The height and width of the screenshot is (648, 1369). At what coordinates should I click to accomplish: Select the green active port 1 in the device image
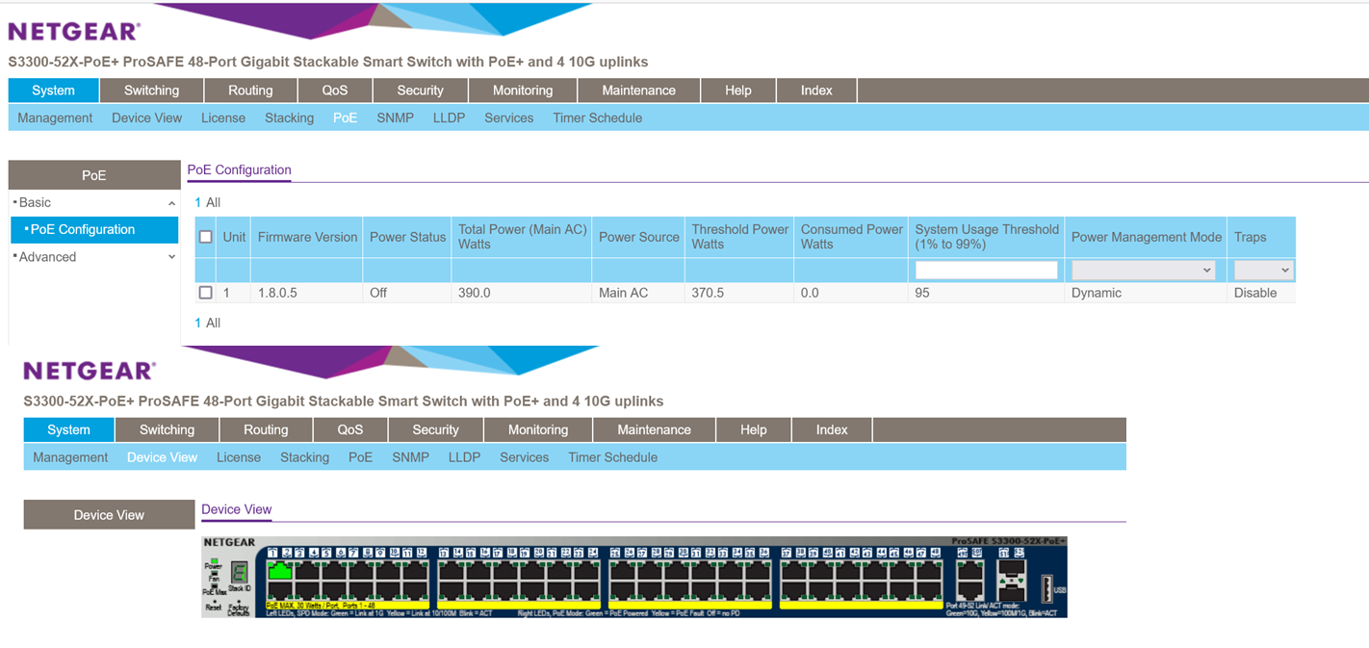[280, 570]
